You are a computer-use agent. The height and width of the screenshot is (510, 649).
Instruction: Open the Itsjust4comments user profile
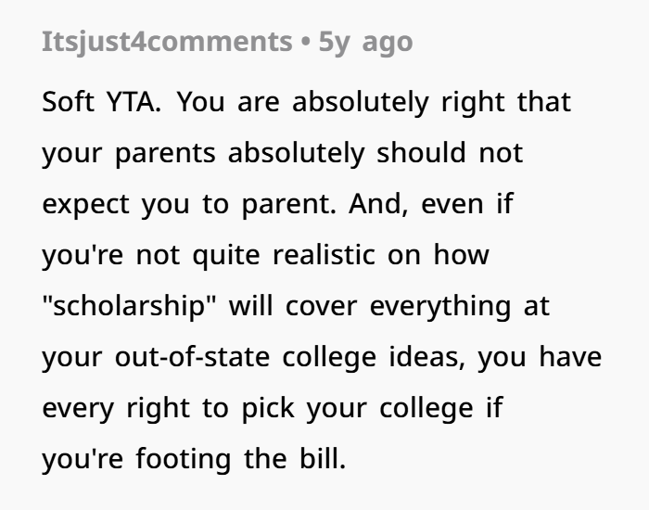pos(167,43)
